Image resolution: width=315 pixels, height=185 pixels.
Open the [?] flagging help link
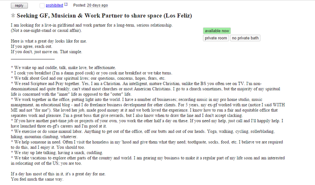coord(66,4)
